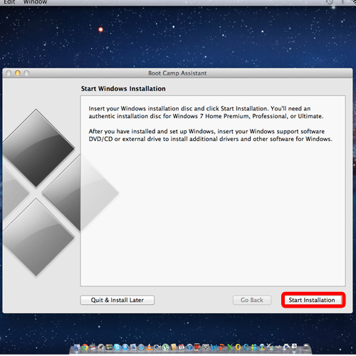Click paragraph starting "After you have installed"
This screenshot has width=356, height=356.
tap(210, 135)
